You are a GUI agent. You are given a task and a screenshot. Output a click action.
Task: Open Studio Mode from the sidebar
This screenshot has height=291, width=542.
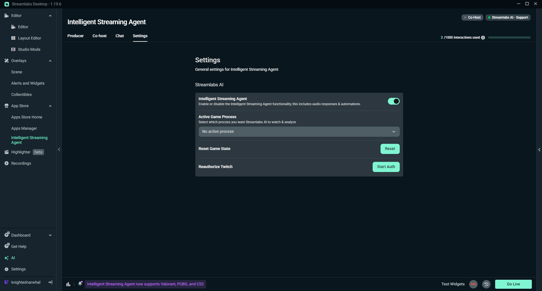pyautogui.click(x=29, y=49)
